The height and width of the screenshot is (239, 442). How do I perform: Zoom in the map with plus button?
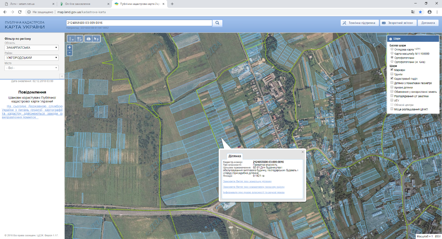[69, 47]
